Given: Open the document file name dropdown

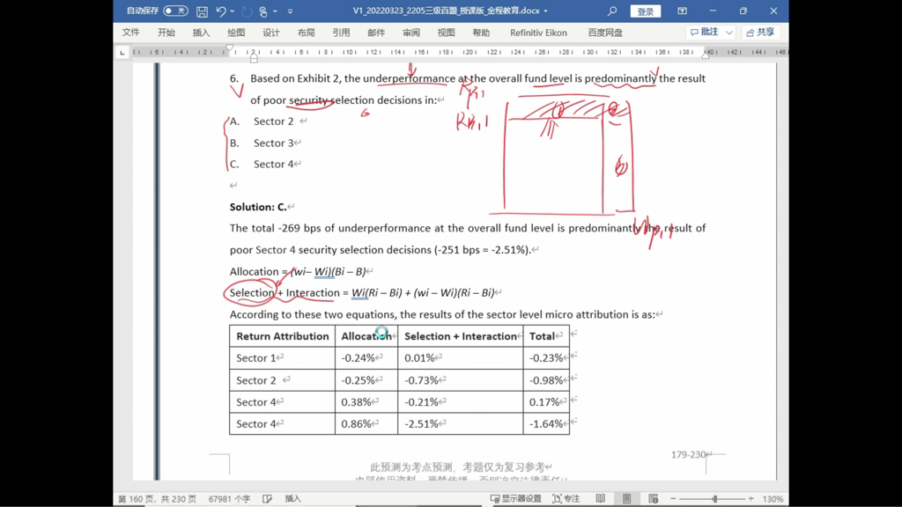Looking at the screenshot, I should tap(546, 11).
